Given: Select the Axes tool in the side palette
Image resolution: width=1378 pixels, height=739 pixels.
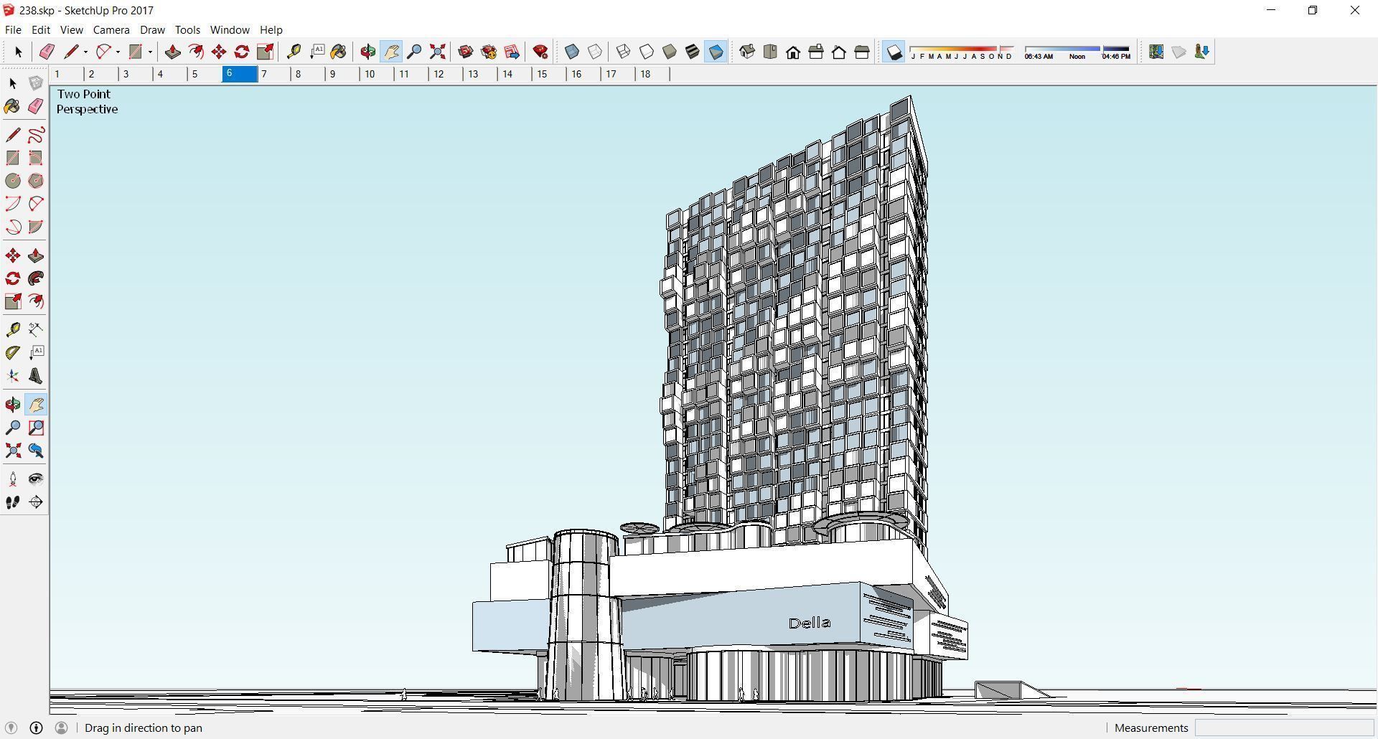Looking at the screenshot, I should tap(13, 376).
